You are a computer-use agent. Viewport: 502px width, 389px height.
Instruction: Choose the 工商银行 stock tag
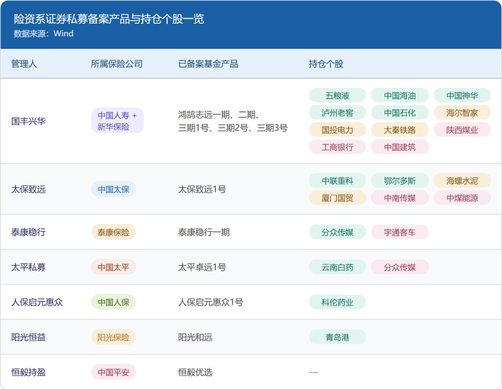(337, 147)
